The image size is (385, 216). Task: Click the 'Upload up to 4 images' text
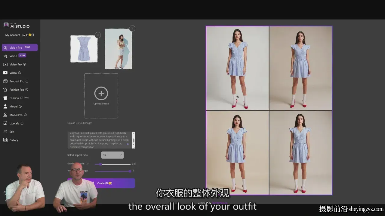[80, 123]
